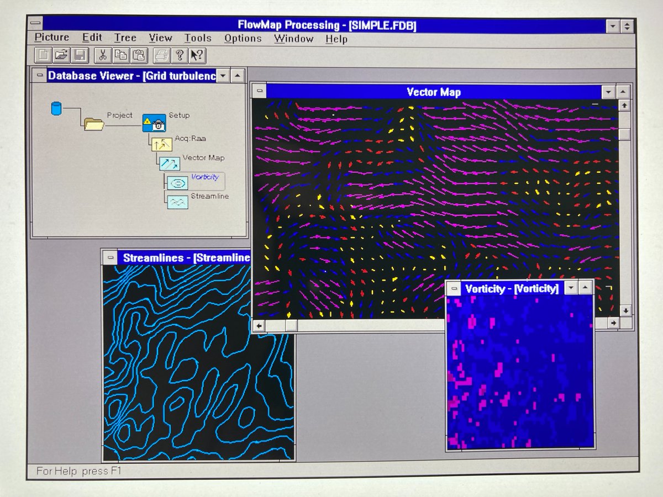Click the blue vorticity color map
This screenshot has height=497, width=663.
click(519, 372)
